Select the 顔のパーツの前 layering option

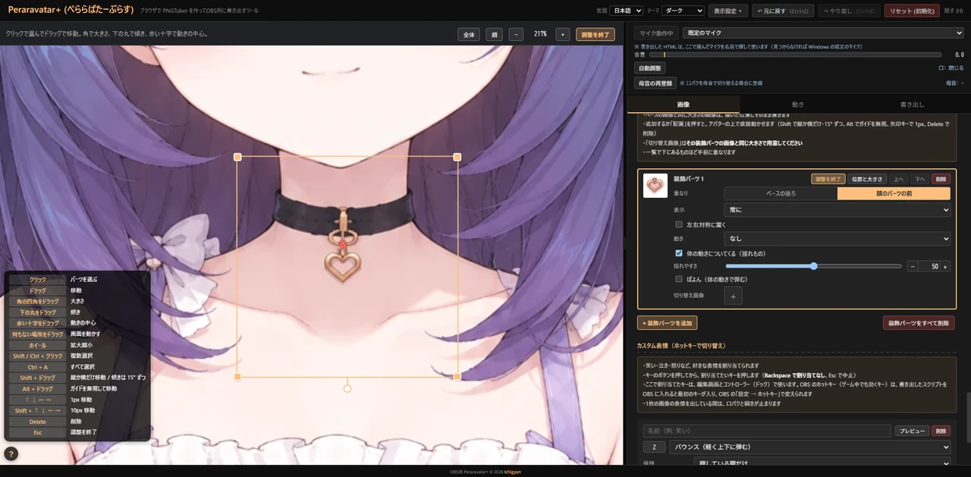[894, 193]
